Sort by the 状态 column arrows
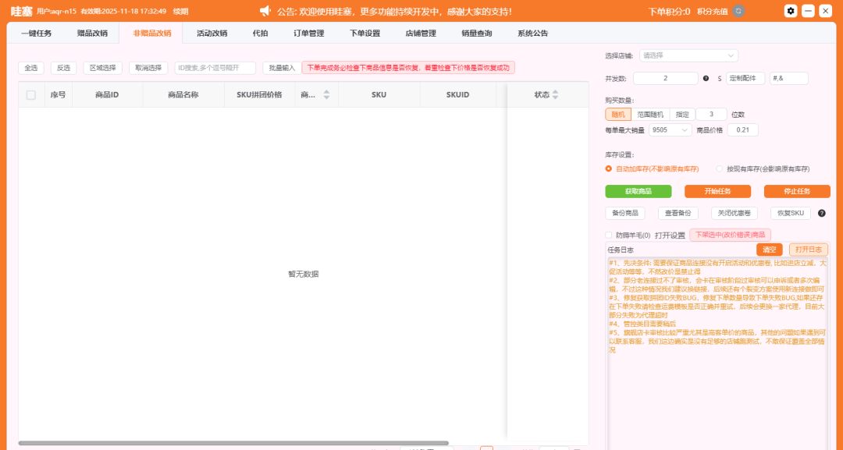Image resolution: width=843 pixels, height=450 pixels. pos(555,94)
